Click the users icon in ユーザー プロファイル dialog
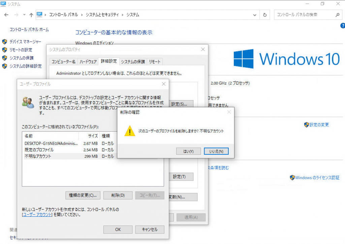 (x=28, y=102)
